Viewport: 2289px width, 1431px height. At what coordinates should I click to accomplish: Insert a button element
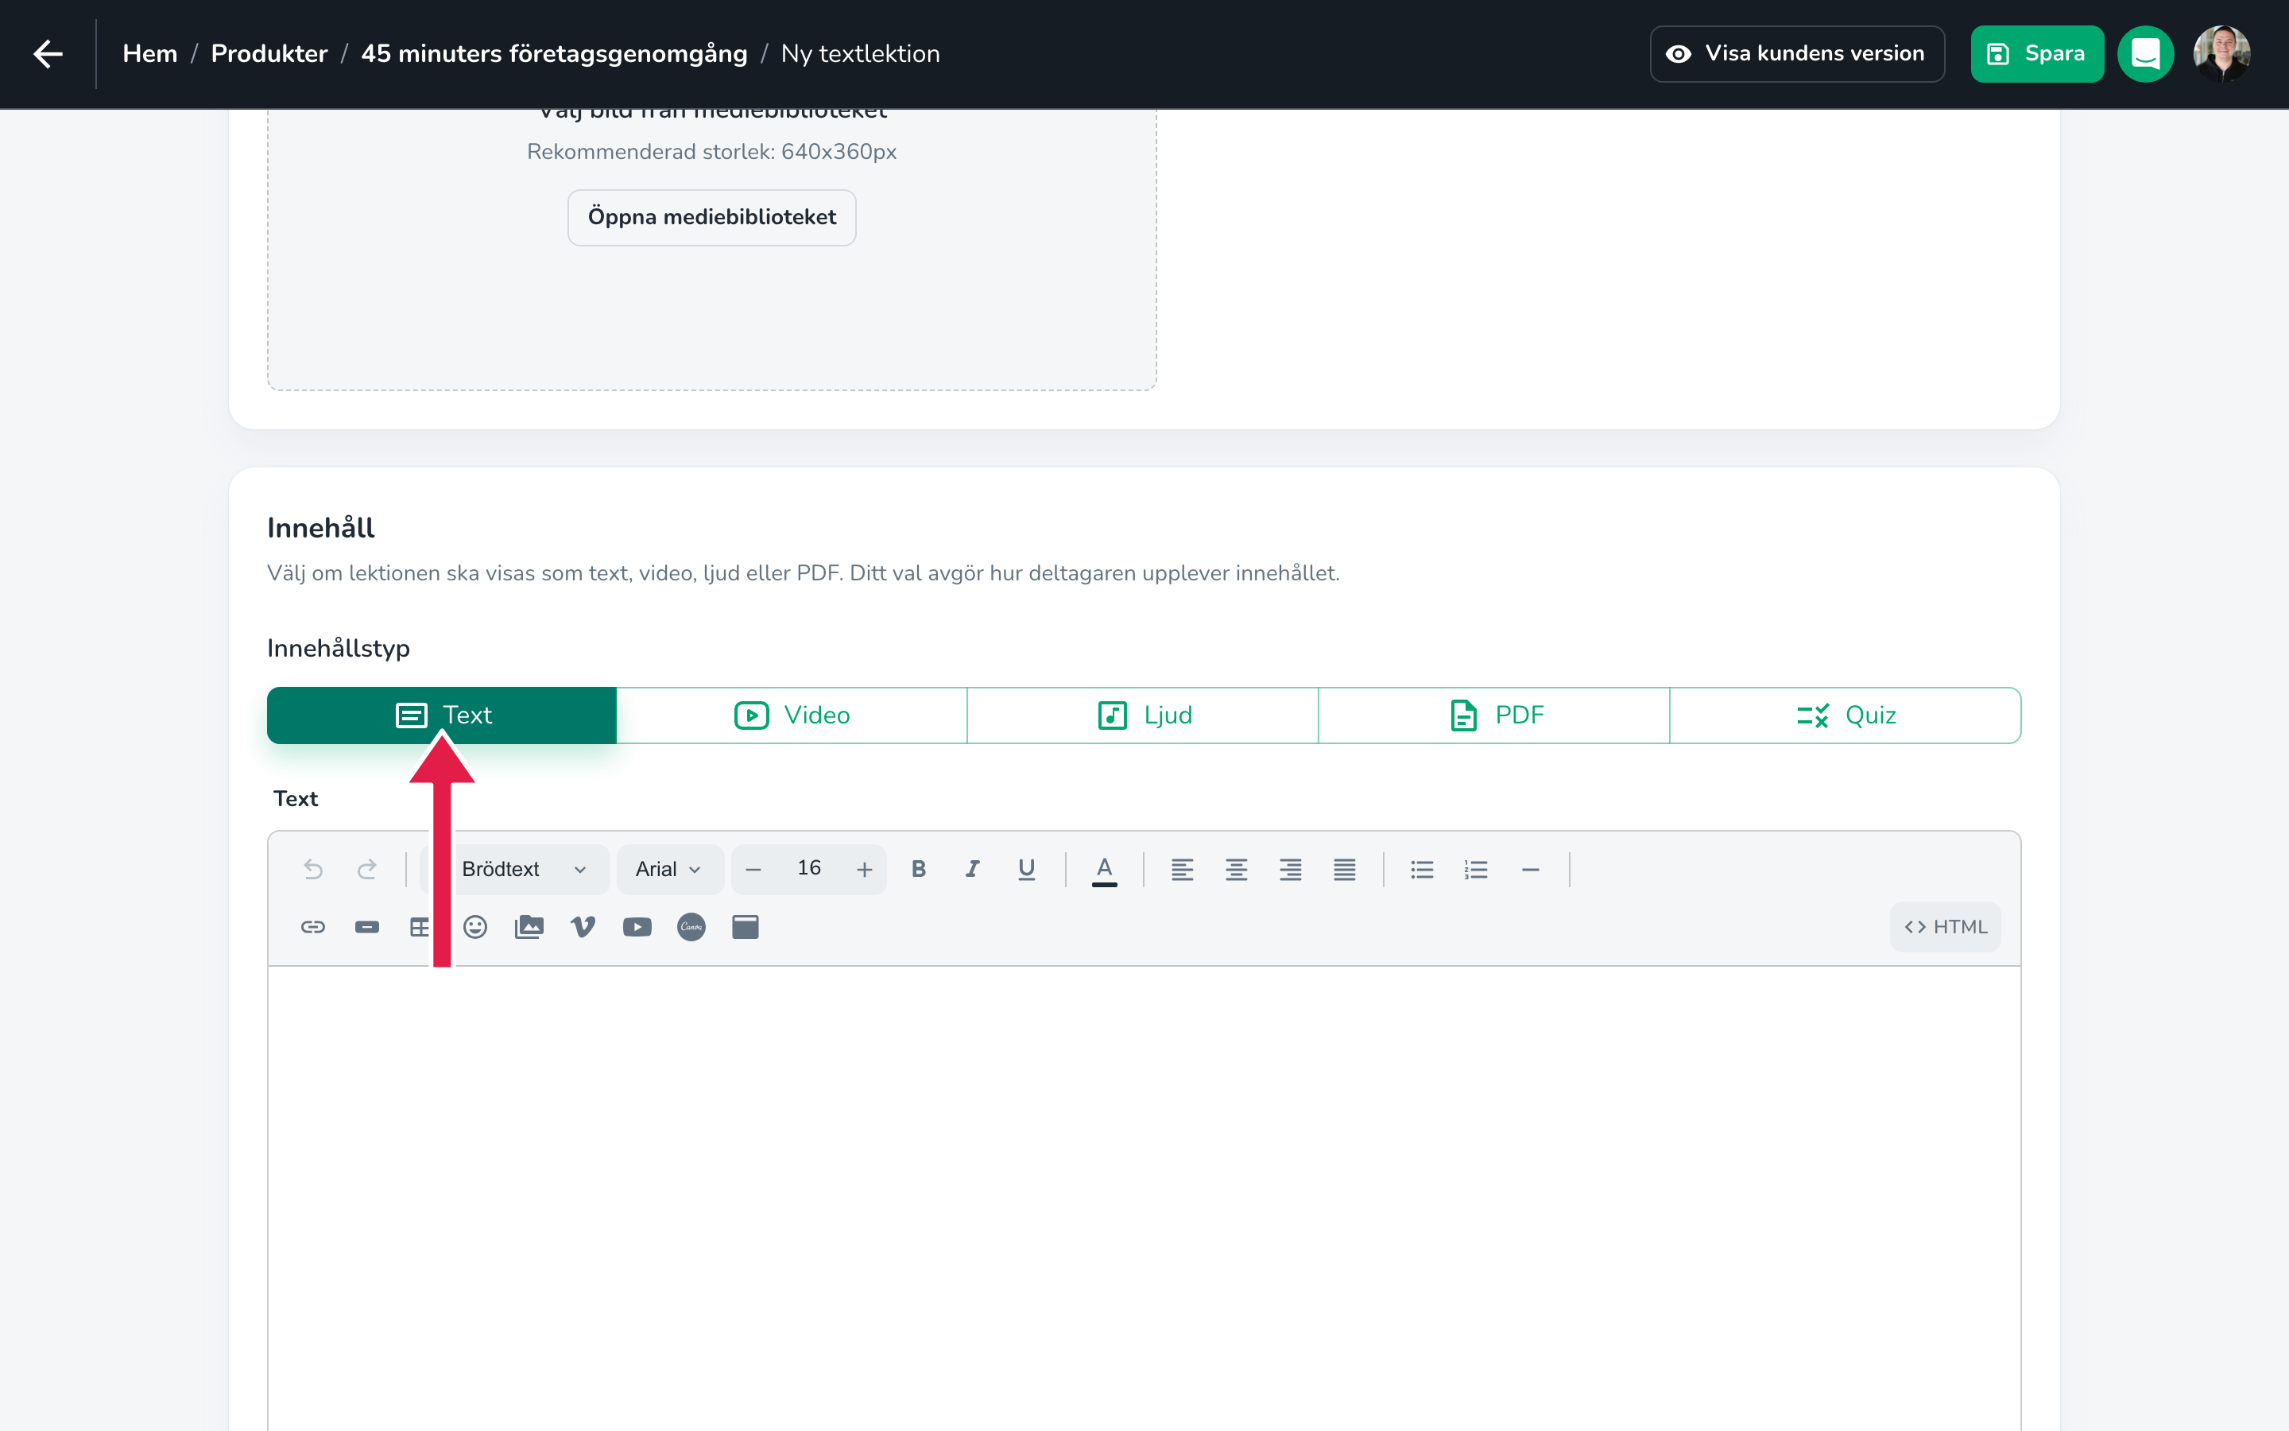pyautogui.click(x=367, y=926)
